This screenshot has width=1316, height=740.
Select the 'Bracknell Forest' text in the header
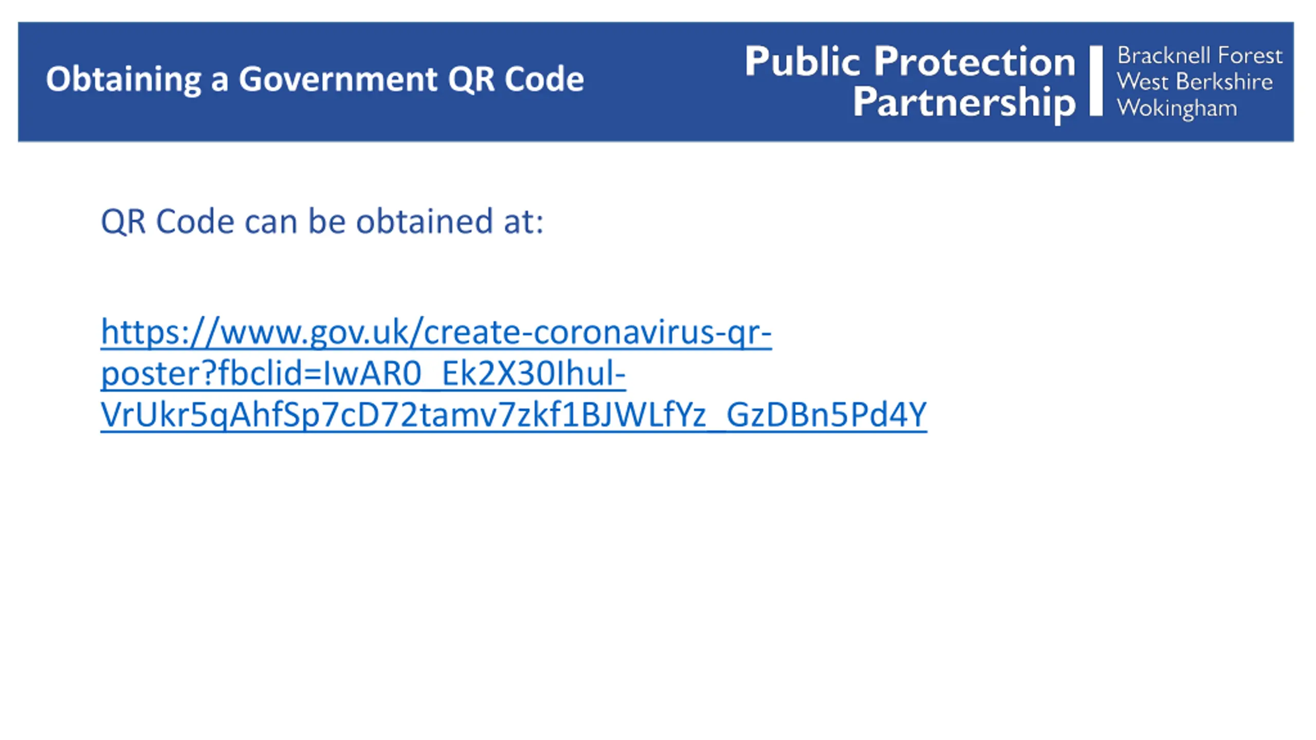pos(1200,55)
